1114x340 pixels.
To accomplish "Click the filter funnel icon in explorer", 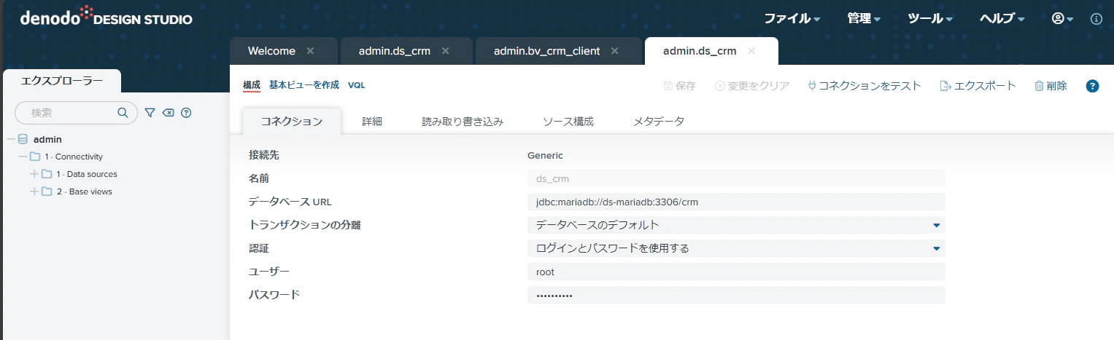I will 150,113.
